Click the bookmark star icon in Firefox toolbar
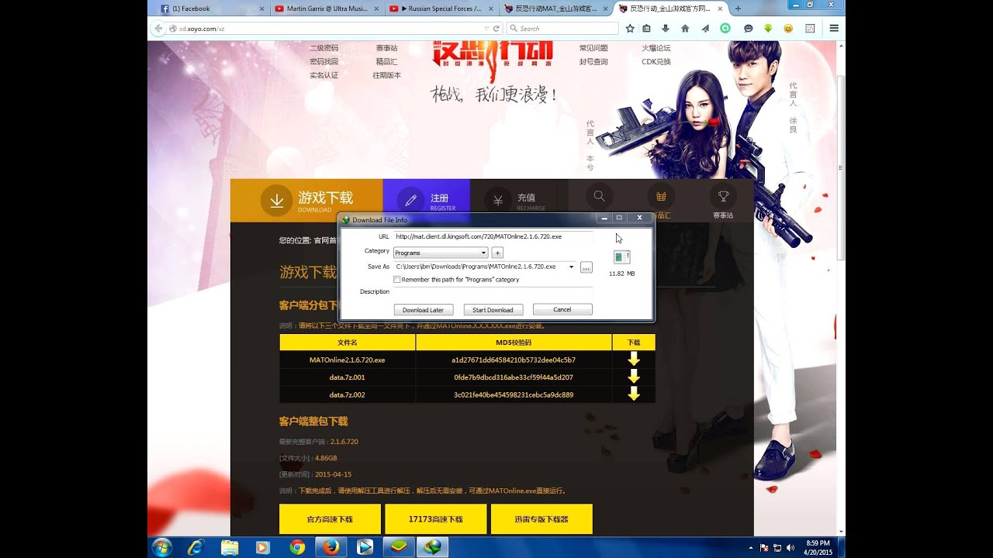The height and width of the screenshot is (558, 993). click(630, 28)
